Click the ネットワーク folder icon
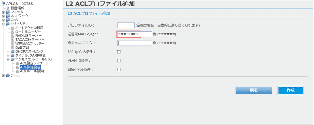The height and width of the screenshot is (125, 314). (x=8, y=16)
